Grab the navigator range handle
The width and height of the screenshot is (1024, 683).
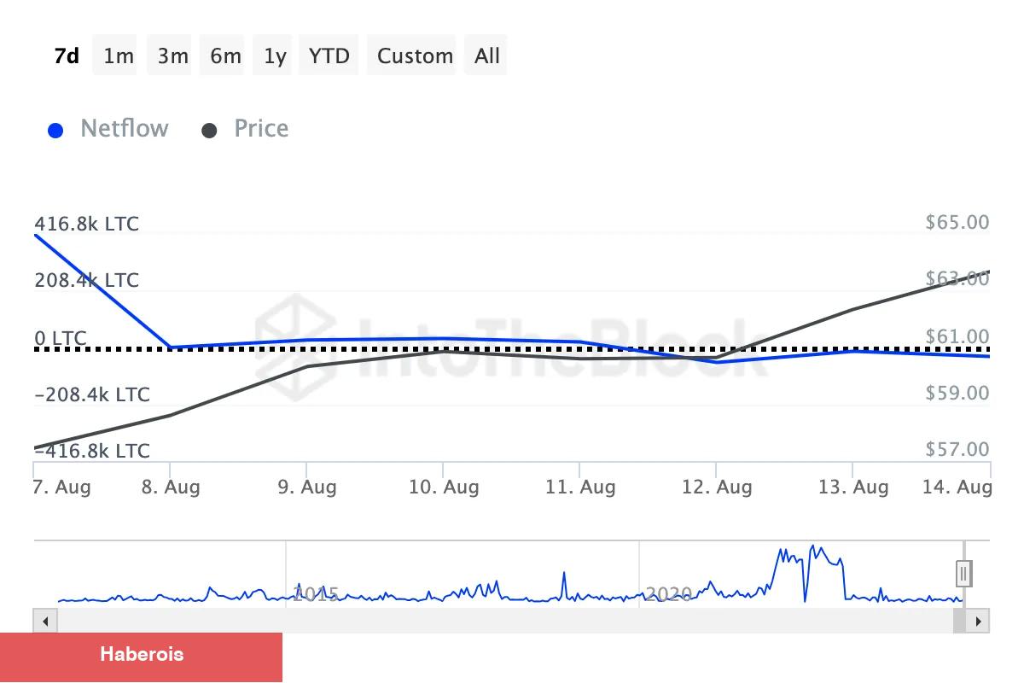pos(964,573)
